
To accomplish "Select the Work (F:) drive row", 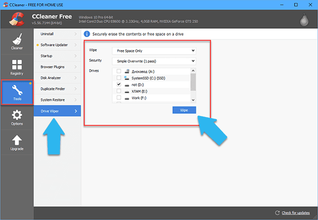I will pyautogui.click(x=151, y=98).
